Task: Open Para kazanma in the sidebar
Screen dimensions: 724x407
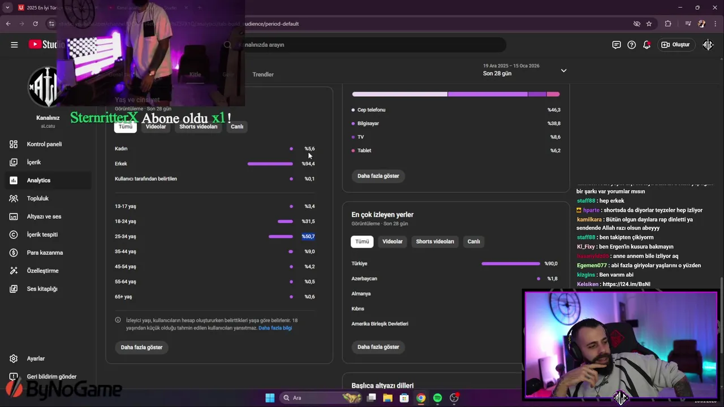Action: [x=45, y=253]
